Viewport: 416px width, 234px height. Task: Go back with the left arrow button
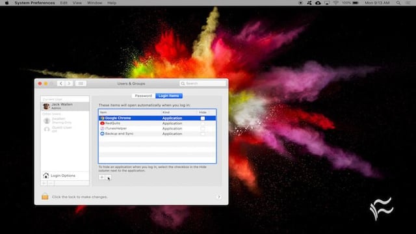point(60,83)
